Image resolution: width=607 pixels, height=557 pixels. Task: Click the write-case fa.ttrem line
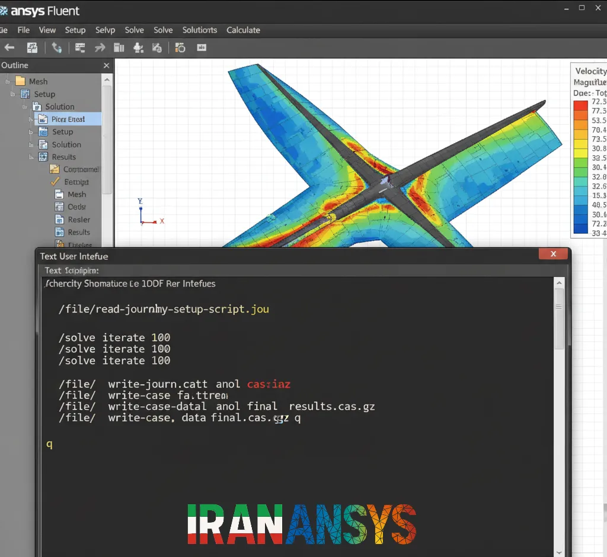pyautogui.click(x=143, y=395)
